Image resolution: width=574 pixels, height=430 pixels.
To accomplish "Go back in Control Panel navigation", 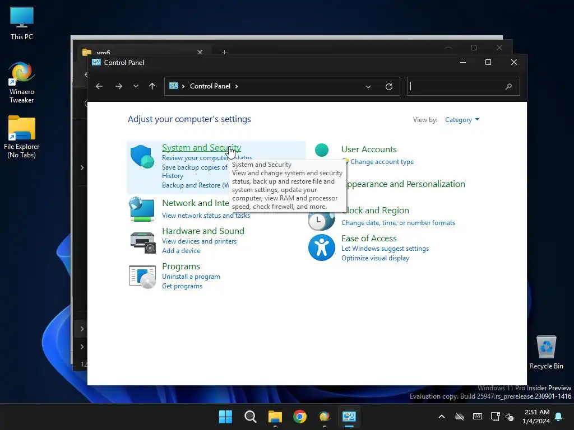I will pyautogui.click(x=99, y=86).
